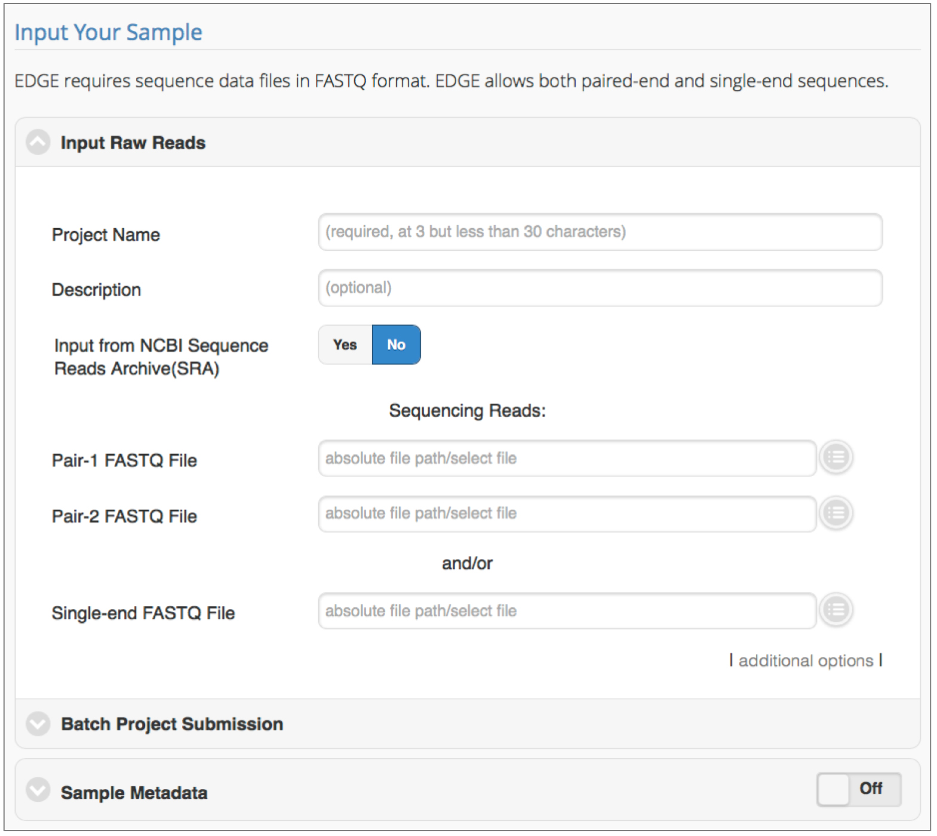This screenshot has width=937, height=836.
Task: Open file browser for Single-end FASTQ File
Action: click(835, 610)
